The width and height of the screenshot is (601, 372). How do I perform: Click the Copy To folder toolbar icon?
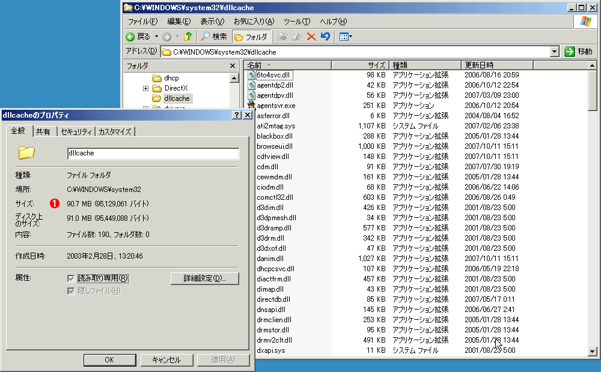point(297,37)
